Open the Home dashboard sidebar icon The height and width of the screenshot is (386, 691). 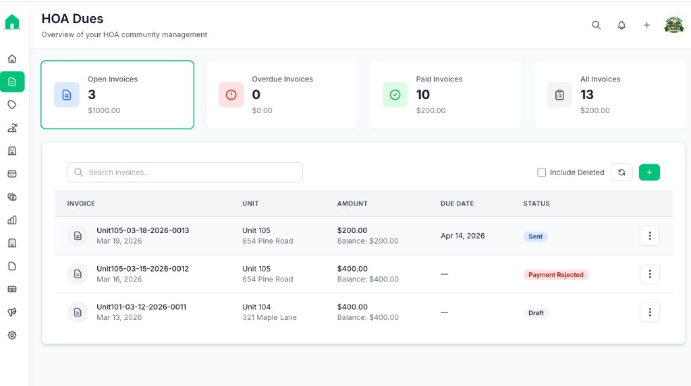tap(12, 59)
